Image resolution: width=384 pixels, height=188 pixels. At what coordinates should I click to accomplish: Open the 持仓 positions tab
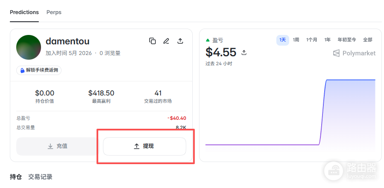coord(16,177)
